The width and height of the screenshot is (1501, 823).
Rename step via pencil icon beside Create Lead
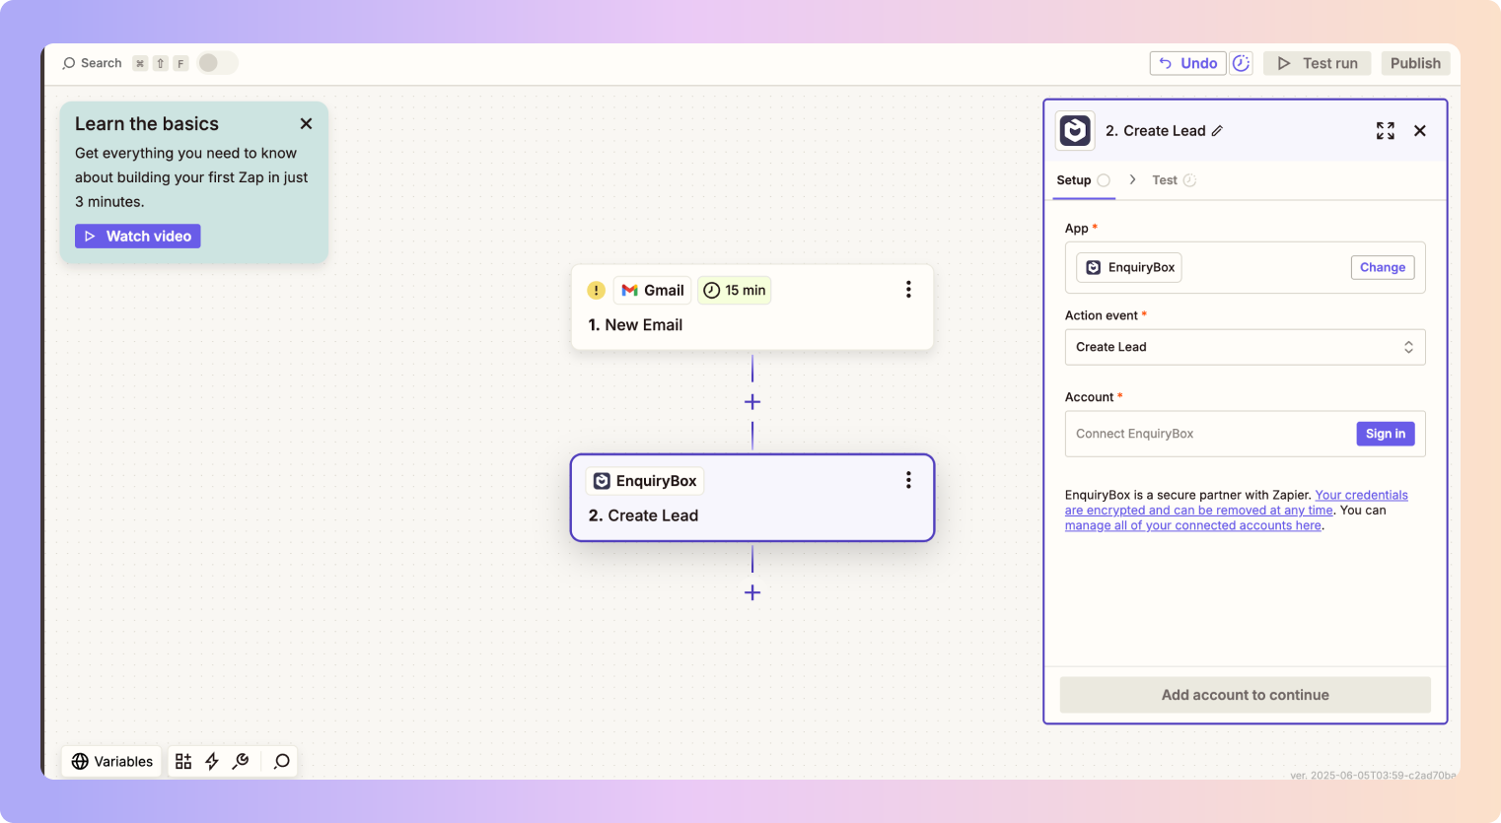1217,131
